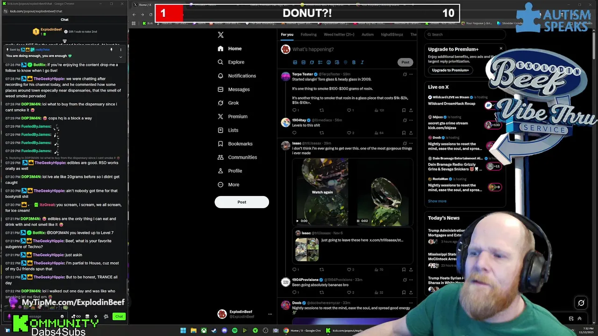Viewport: 598px width, 336px height.
Task: Collapse the pinned chat message chevron
Action: 121,57
